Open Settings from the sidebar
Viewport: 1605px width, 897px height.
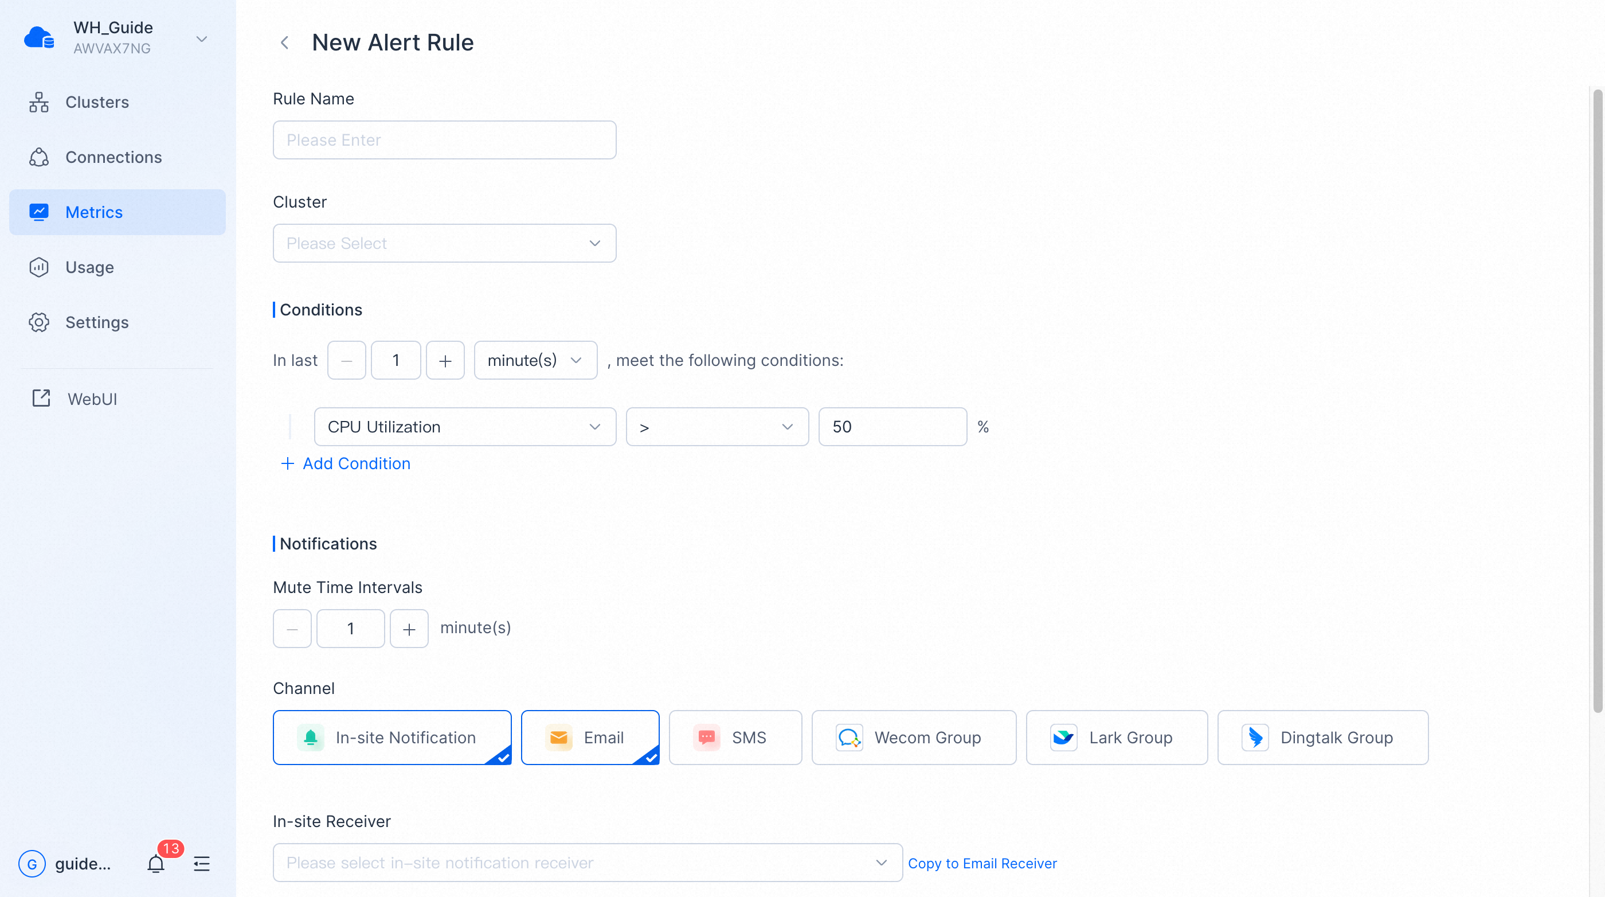[x=97, y=322]
